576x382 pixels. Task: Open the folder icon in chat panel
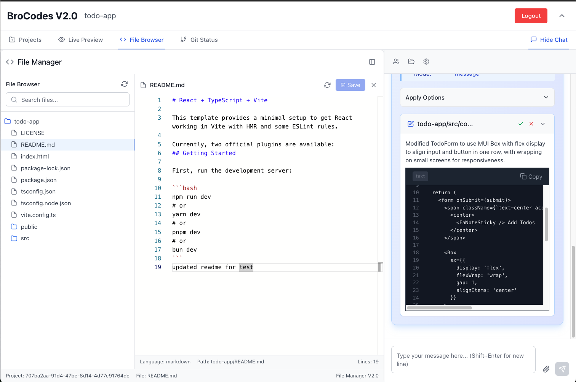[411, 62]
